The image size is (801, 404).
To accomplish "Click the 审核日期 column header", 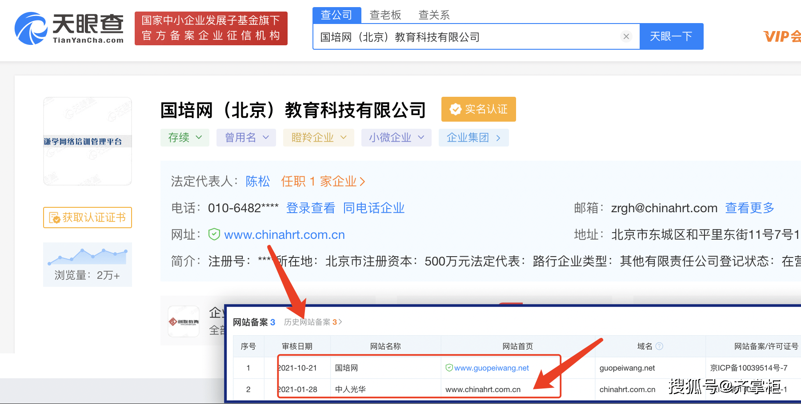I will point(297,346).
